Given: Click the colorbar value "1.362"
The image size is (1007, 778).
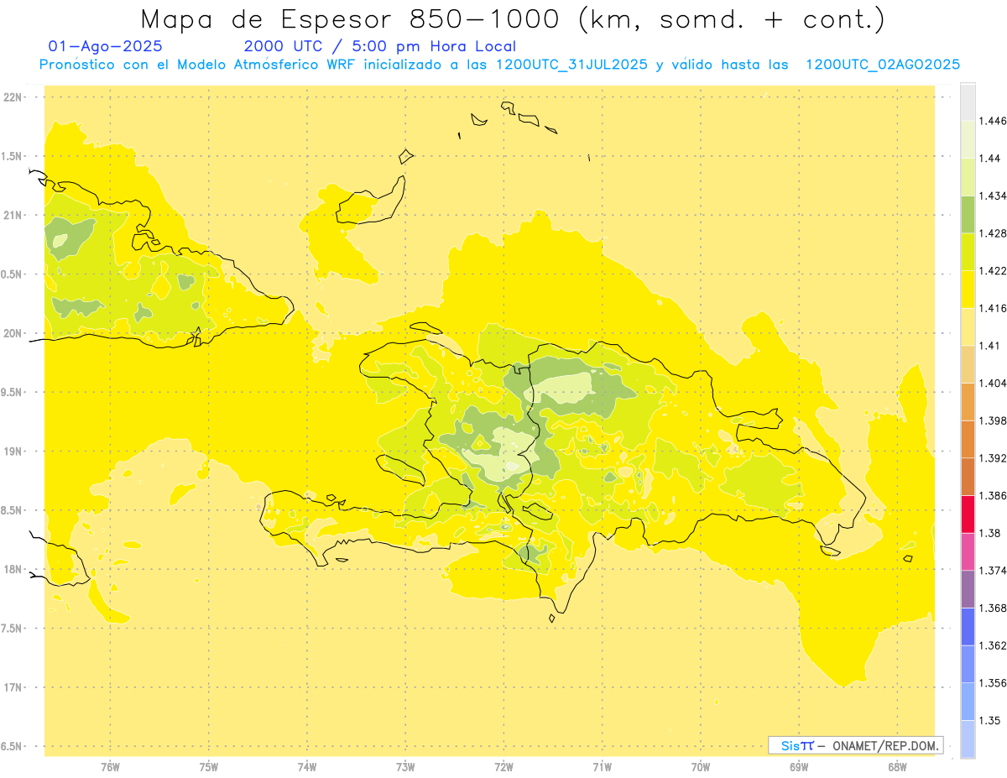Looking at the screenshot, I should (992, 645).
